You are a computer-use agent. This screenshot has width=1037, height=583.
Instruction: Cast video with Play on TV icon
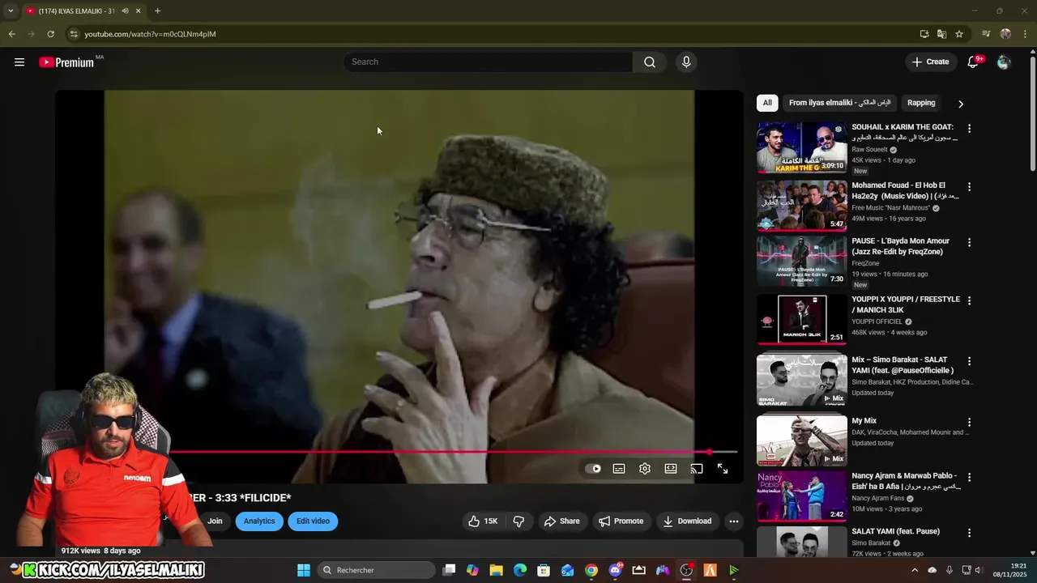tap(697, 469)
